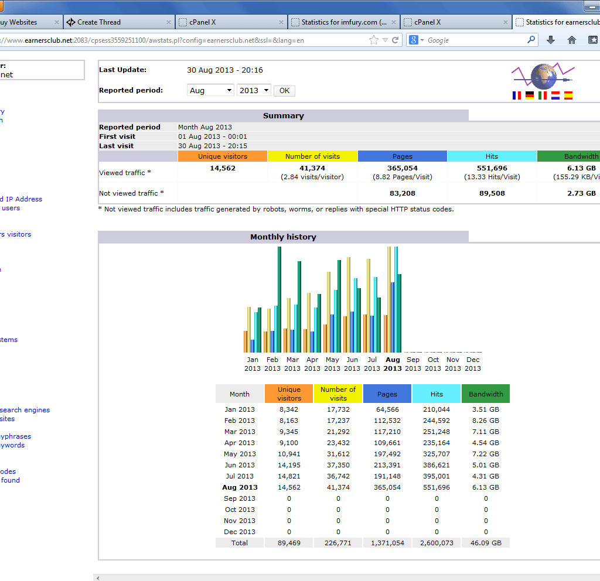Select the Not viewed pages value 83,208
600x581 pixels.
click(403, 193)
